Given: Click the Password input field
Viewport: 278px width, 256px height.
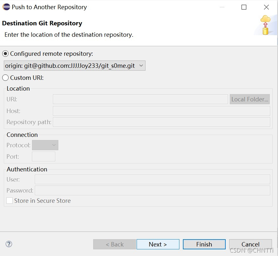Looking at the screenshot, I should click(x=152, y=190).
